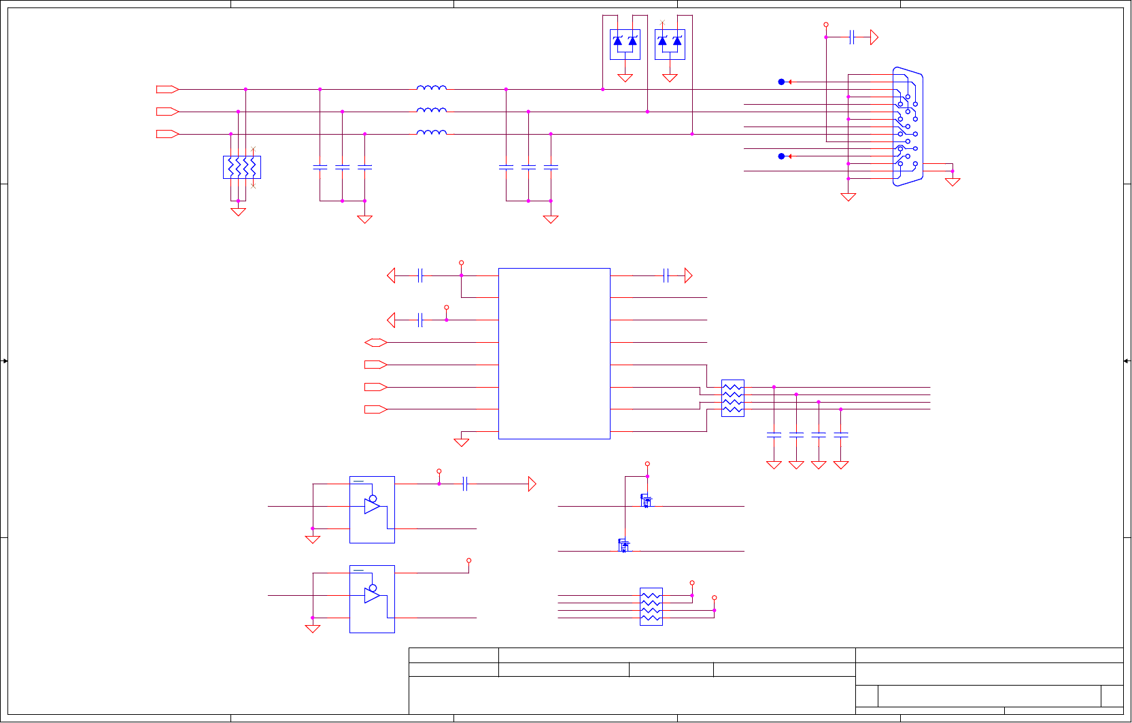The width and height of the screenshot is (1132, 723).
Task: Select leftmost capacitor after IC resistor array
Action: coord(774,434)
